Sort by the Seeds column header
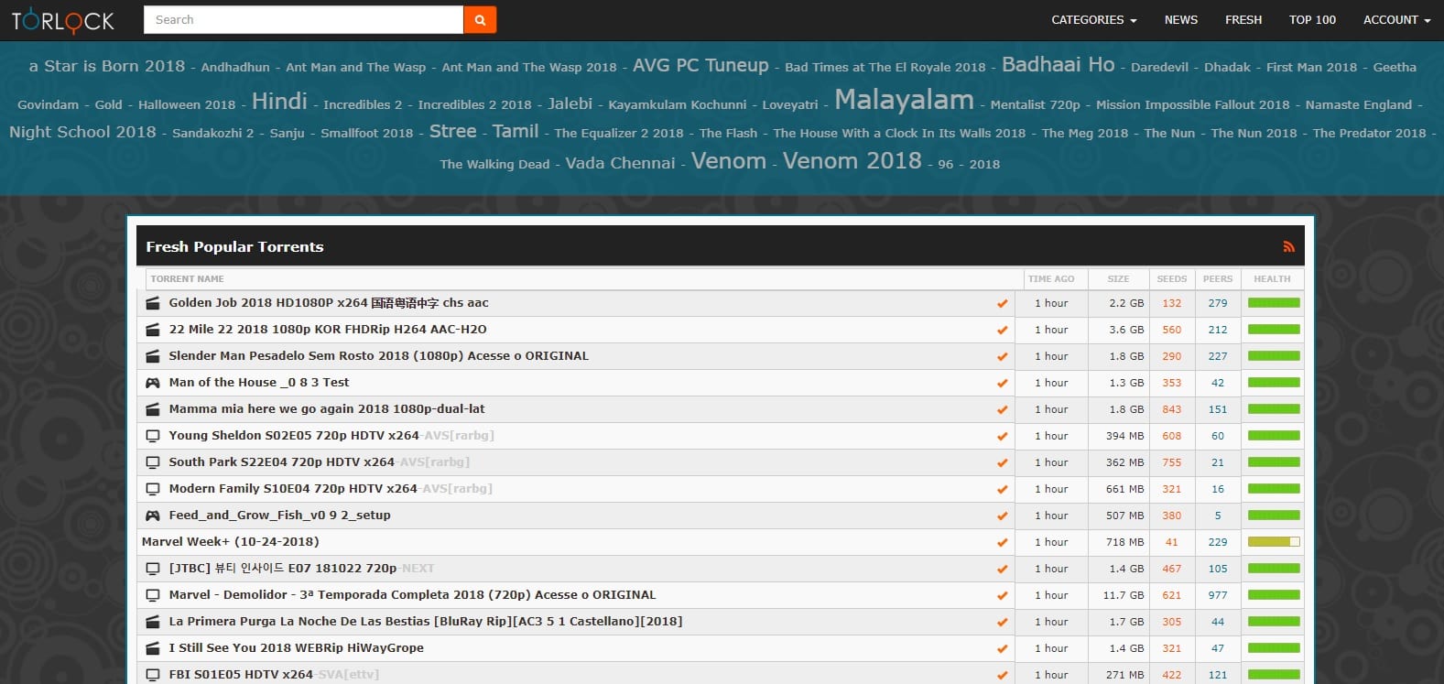Screen dimensions: 1444x684 (x=1171, y=278)
